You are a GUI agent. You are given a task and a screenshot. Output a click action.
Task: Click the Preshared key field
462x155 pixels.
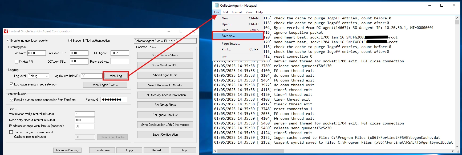(x=120, y=61)
